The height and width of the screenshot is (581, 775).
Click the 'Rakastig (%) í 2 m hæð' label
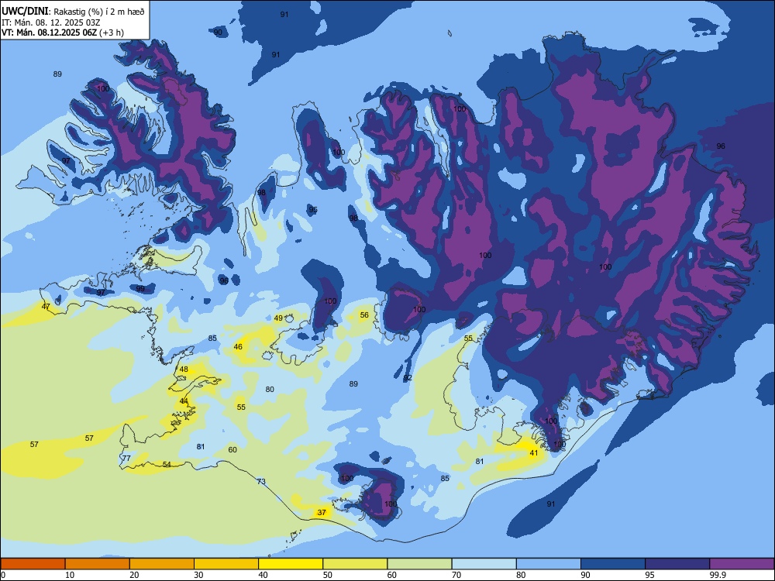pos(99,12)
